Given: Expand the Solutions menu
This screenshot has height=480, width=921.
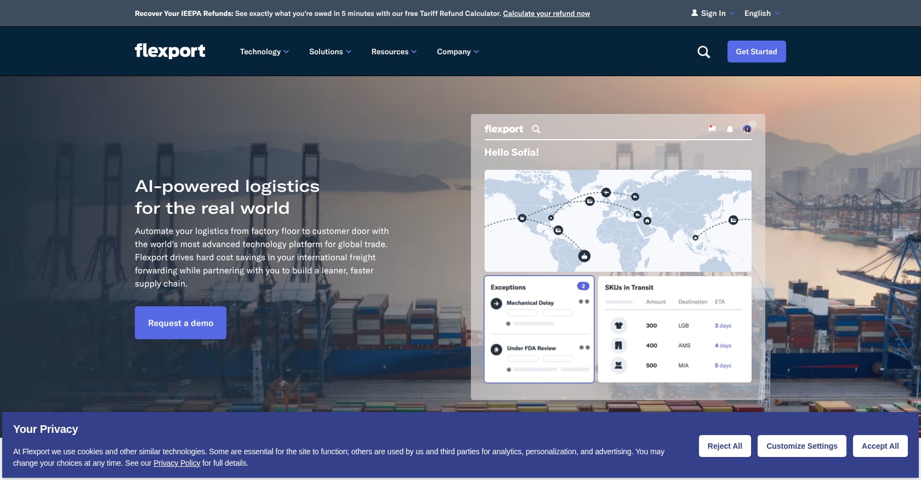Looking at the screenshot, I should coord(330,52).
